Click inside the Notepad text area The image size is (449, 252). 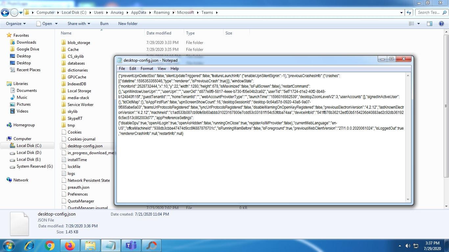pyautogui.click(x=261, y=137)
